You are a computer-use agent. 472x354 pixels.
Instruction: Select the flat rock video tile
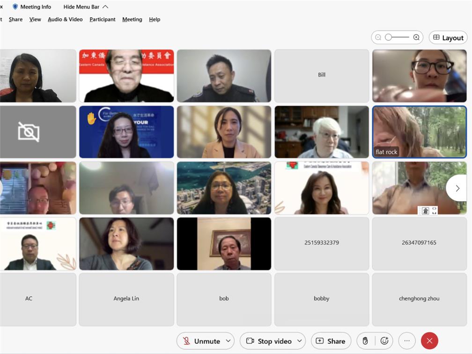[x=419, y=132]
